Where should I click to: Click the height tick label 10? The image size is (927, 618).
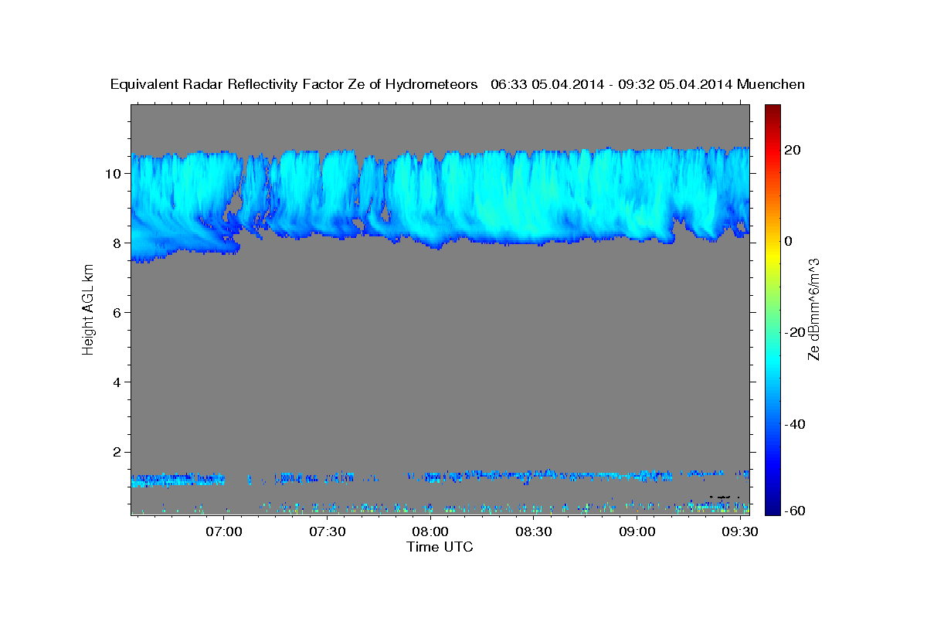tap(114, 173)
